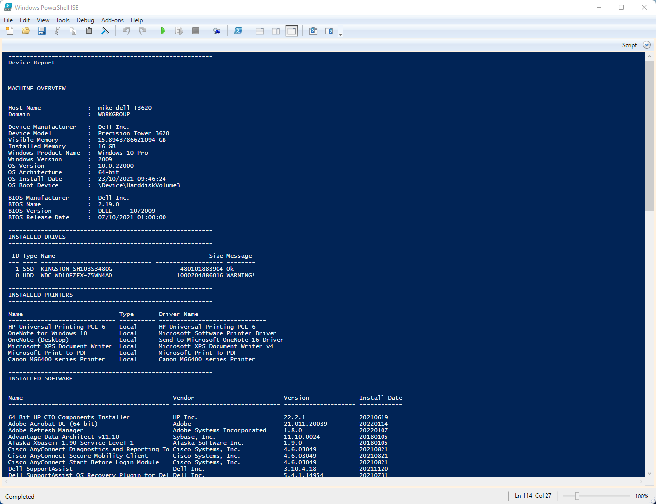Open the toolbar overflow dropdown
The image size is (656, 504).
click(340, 33)
